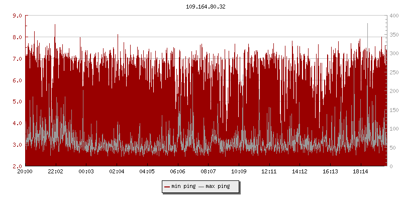
Task: Select the min ping legend label
Action: 183,186
